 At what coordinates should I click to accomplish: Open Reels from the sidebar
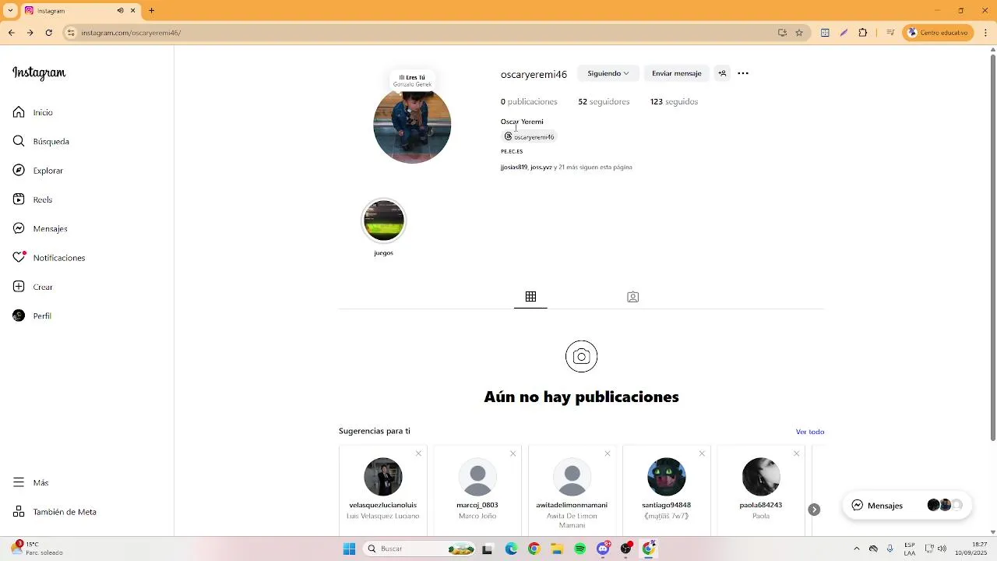coord(33,199)
